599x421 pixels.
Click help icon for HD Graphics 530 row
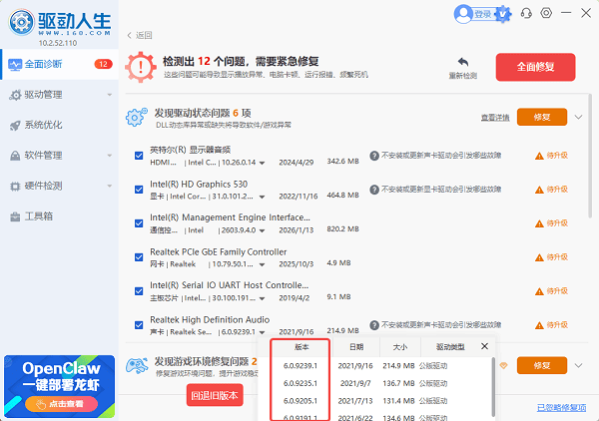pyautogui.click(x=374, y=190)
